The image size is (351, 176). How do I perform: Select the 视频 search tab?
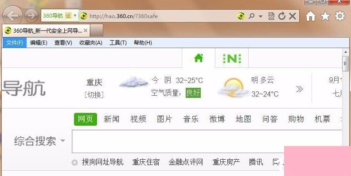pyautogui.click(x=138, y=119)
